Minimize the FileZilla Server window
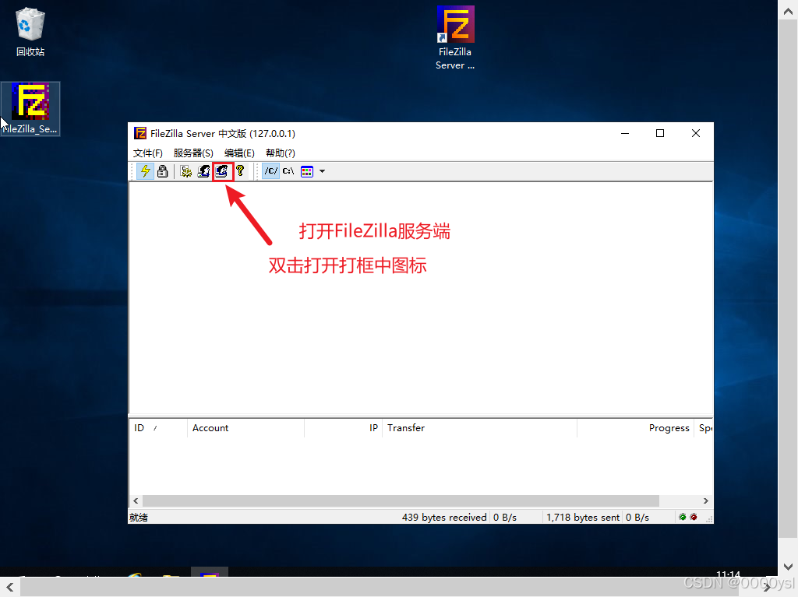This screenshot has width=798, height=597. [x=625, y=133]
